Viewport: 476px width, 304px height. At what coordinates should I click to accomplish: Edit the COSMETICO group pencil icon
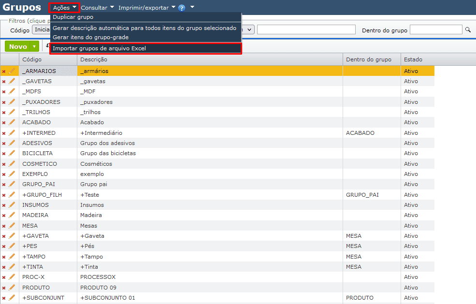(12, 164)
